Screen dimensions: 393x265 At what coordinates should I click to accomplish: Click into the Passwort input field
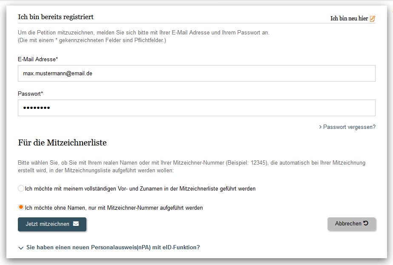(196, 108)
